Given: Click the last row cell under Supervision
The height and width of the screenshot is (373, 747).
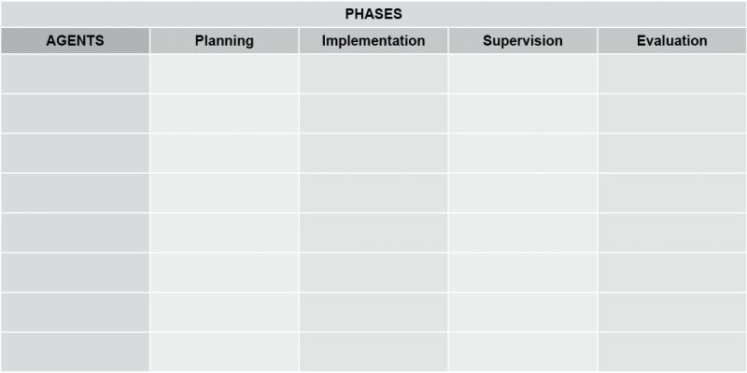Looking at the screenshot, I should pos(523,352).
